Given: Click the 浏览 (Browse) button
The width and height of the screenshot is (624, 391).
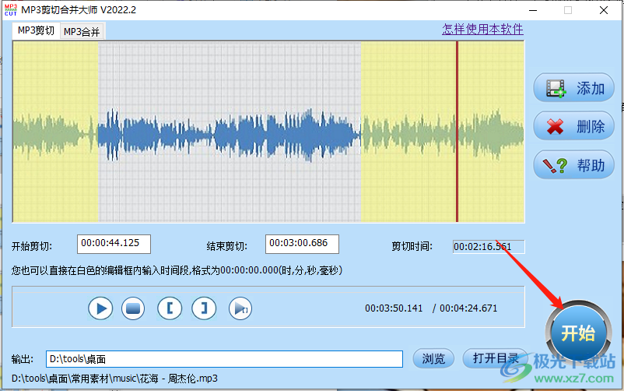Looking at the screenshot, I should pos(433,358).
